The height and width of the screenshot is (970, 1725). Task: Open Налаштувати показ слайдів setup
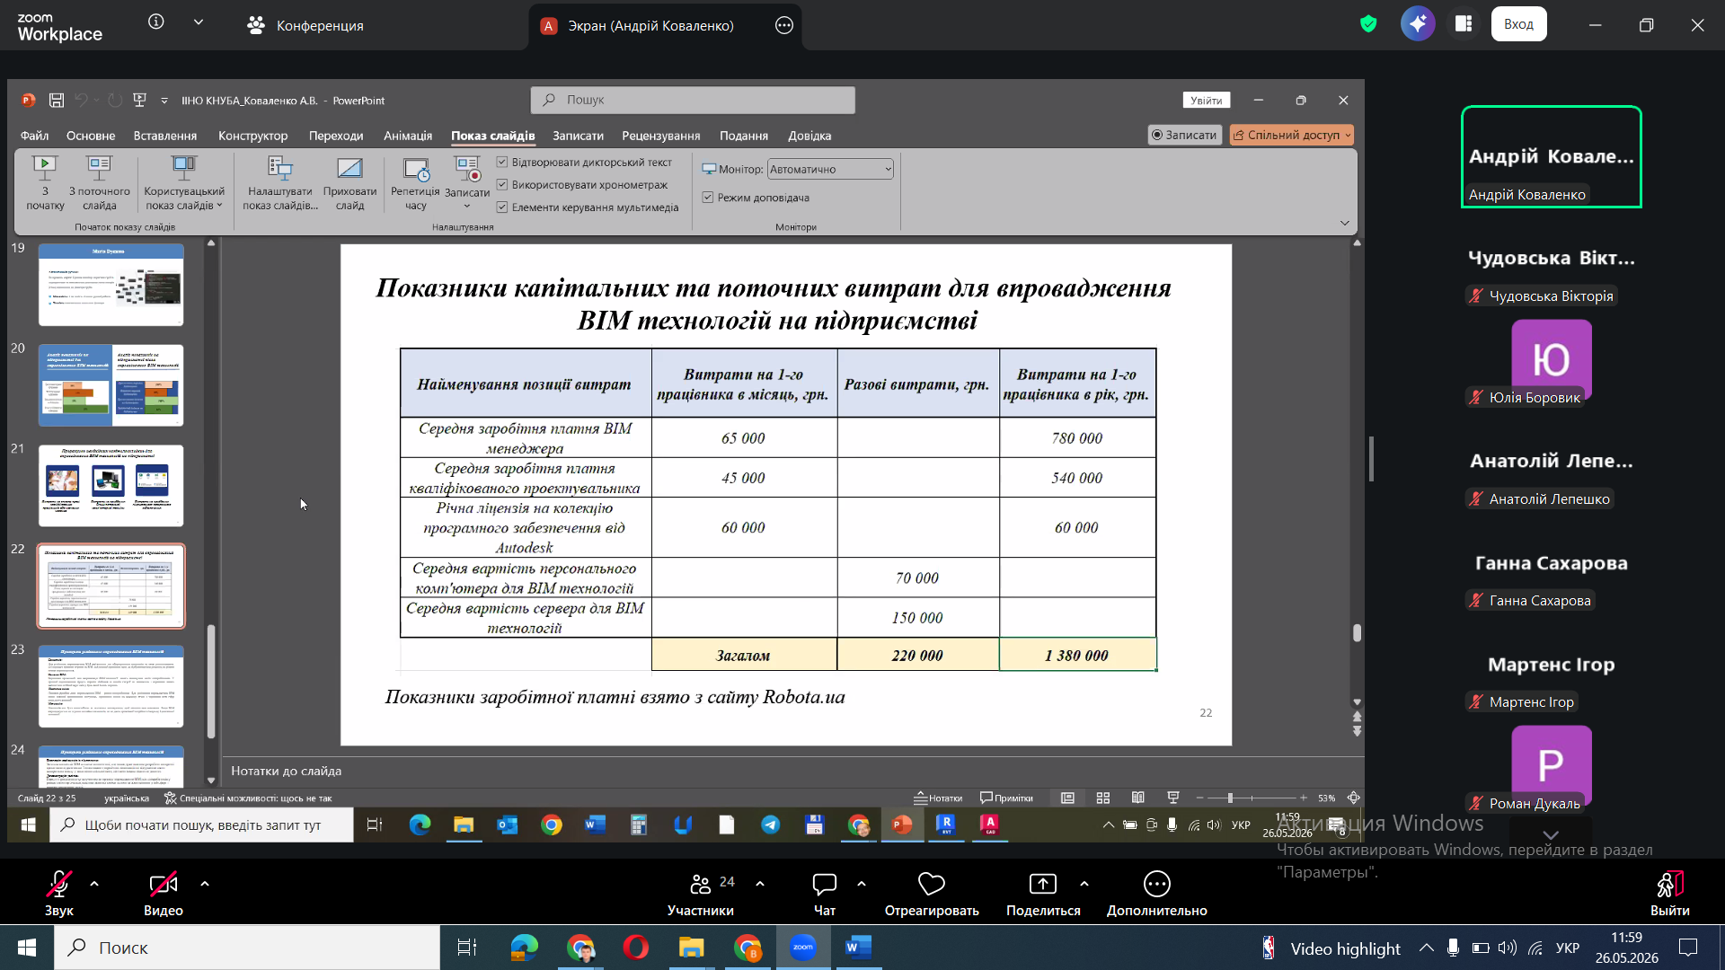[280, 183]
